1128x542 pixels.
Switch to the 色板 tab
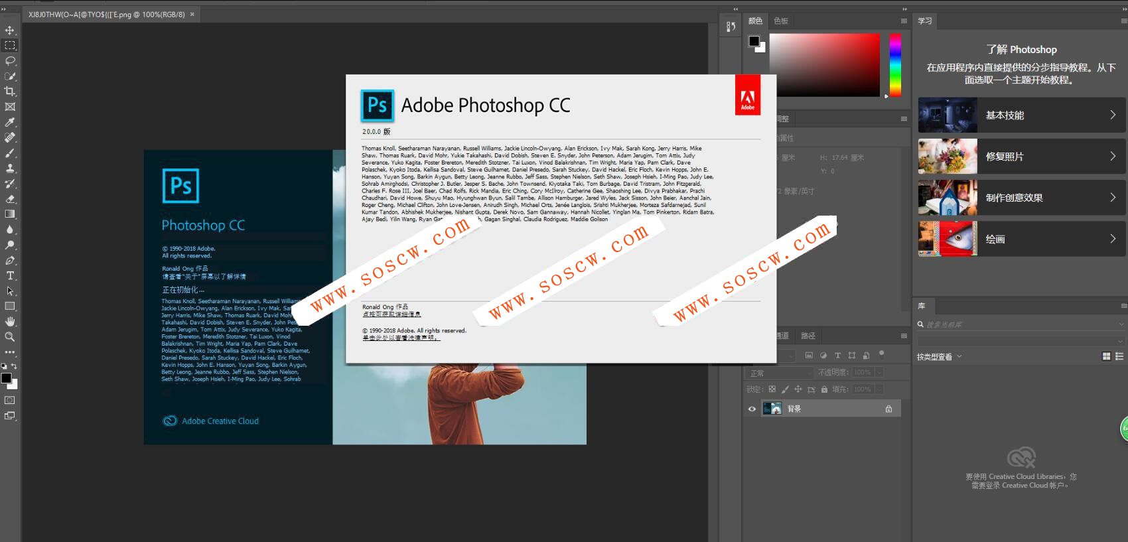click(781, 21)
